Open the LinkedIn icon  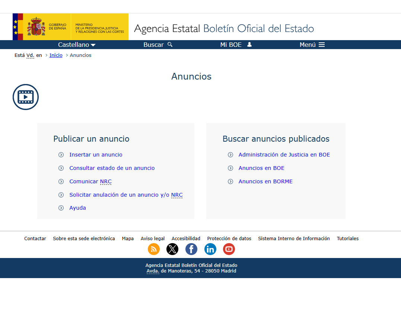tap(210, 249)
